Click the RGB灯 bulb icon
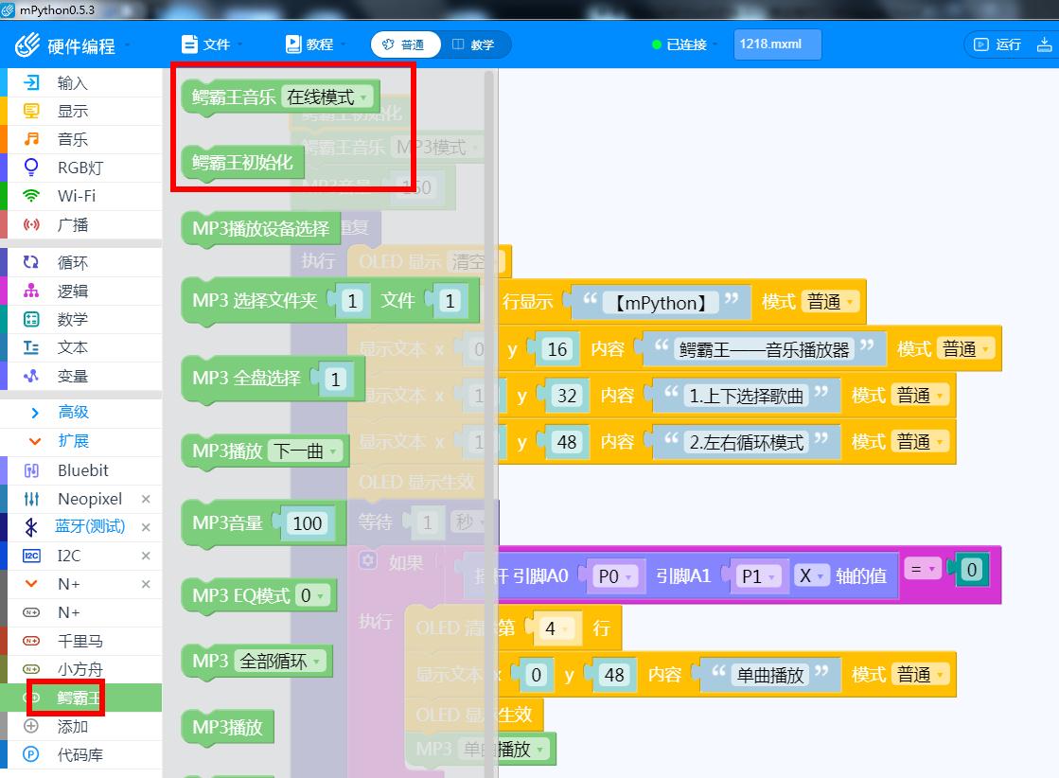 tap(31, 167)
